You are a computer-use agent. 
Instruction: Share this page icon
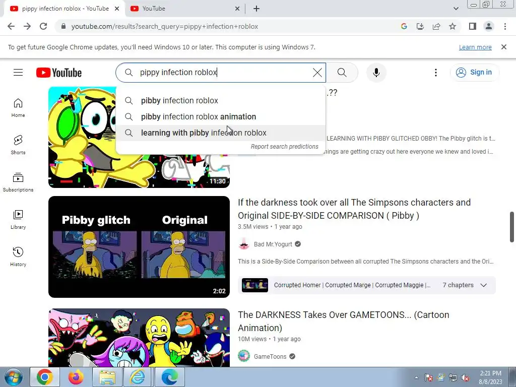[436, 26]
